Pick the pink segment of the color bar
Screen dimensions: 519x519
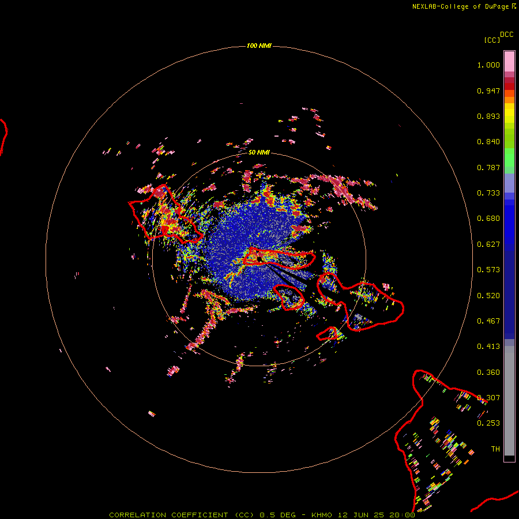pyautogui.click(x=509, y=61)
